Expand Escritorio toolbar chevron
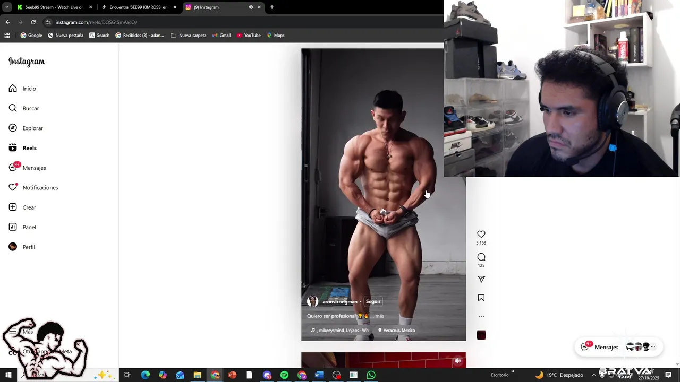The width and height of the screenshot is (680, 382). point(513,372)
